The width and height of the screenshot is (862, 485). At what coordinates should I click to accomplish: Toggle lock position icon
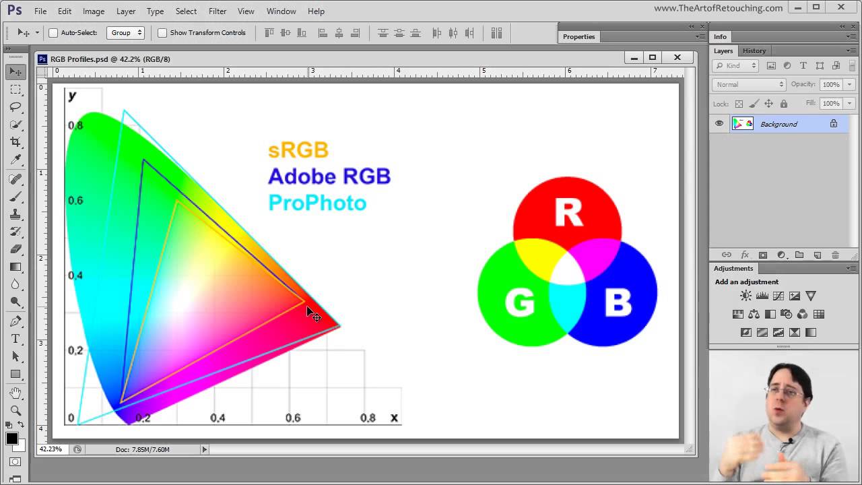pos(768,104)
